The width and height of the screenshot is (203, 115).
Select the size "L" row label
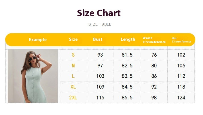(x=73, y=76)
